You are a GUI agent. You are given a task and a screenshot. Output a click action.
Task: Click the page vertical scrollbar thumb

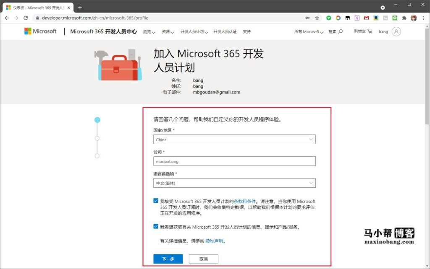427,76
